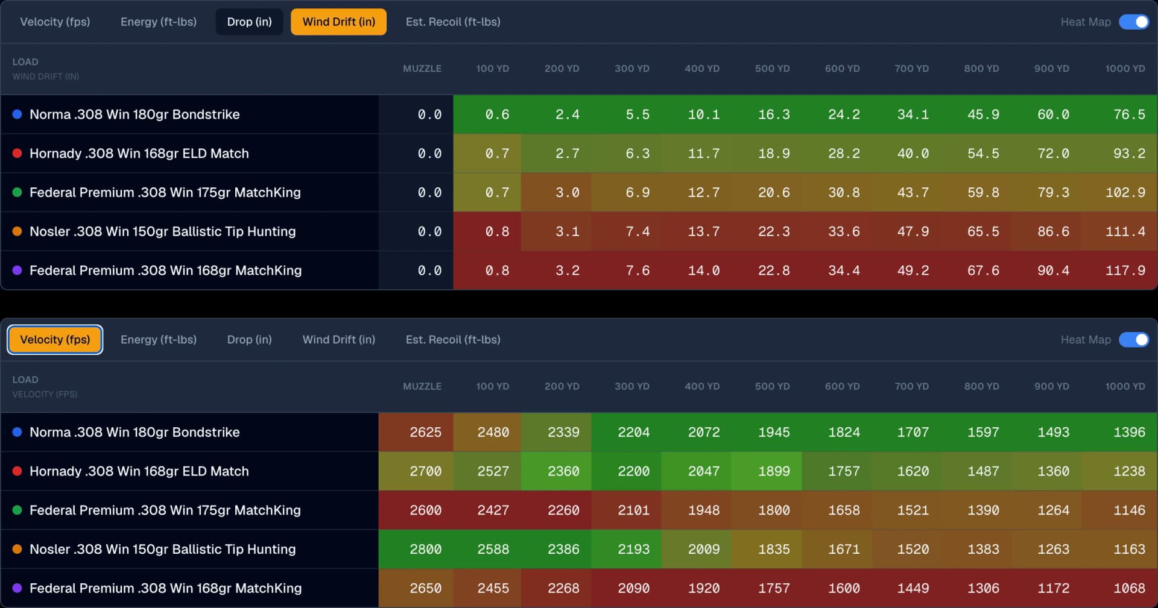Click blue dot for Norma Bondstrike in wind drift table
Image resolution: width=1158 pixels, height=608 pixels.
point(17,114)
